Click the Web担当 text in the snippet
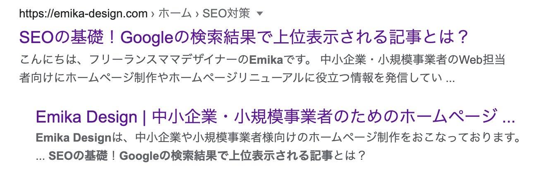The height and width of the screenshot is (183, 546). coord(482,60)
